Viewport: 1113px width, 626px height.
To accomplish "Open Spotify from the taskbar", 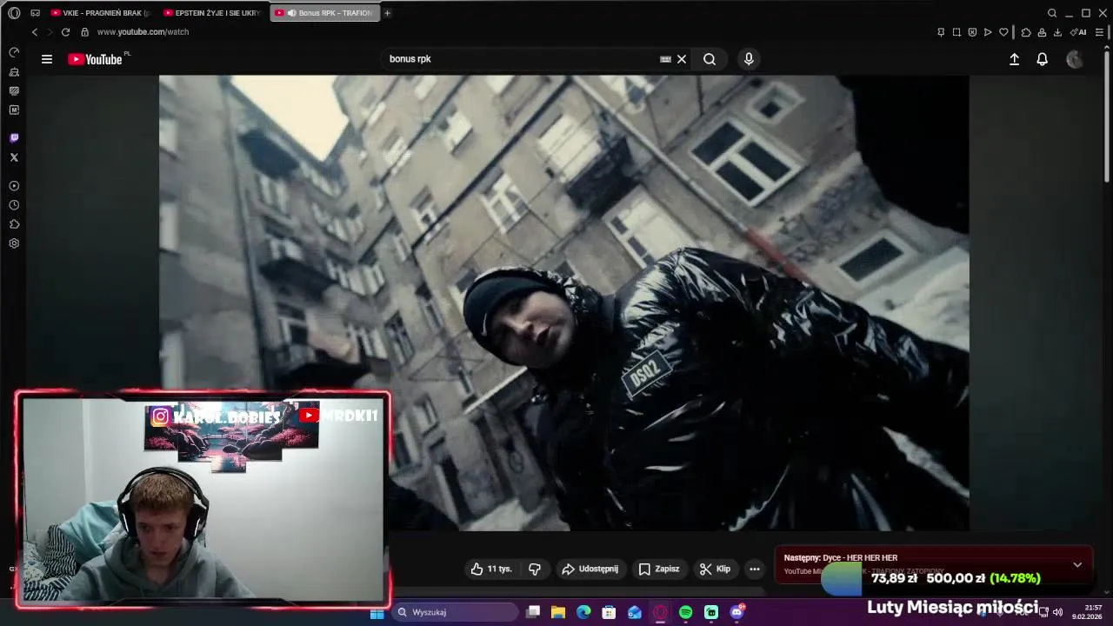I will tap(686, 613).
